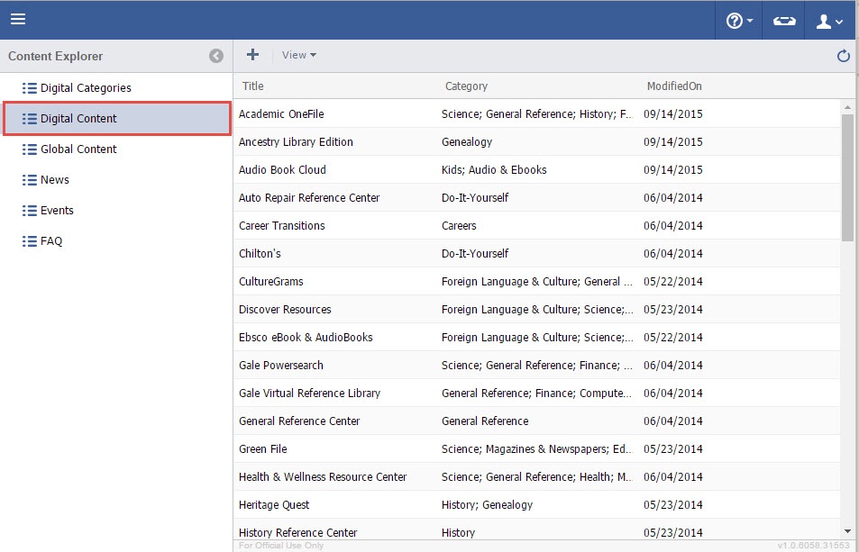Sort by the ModifiedOn column header

click(674, 86)
